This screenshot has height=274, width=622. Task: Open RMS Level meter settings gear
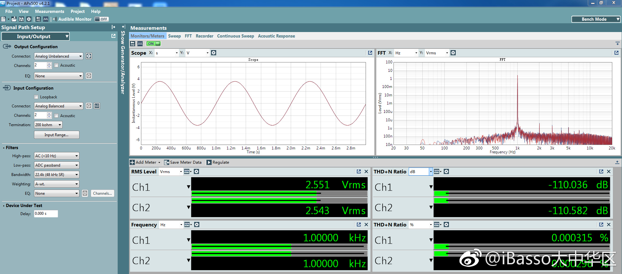click(x=196, y=171)
